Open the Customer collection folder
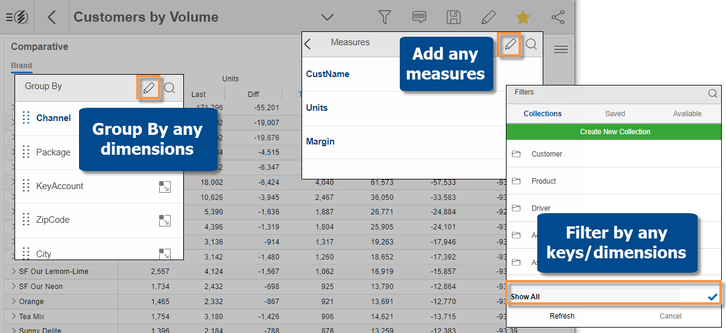 [546, 154]
